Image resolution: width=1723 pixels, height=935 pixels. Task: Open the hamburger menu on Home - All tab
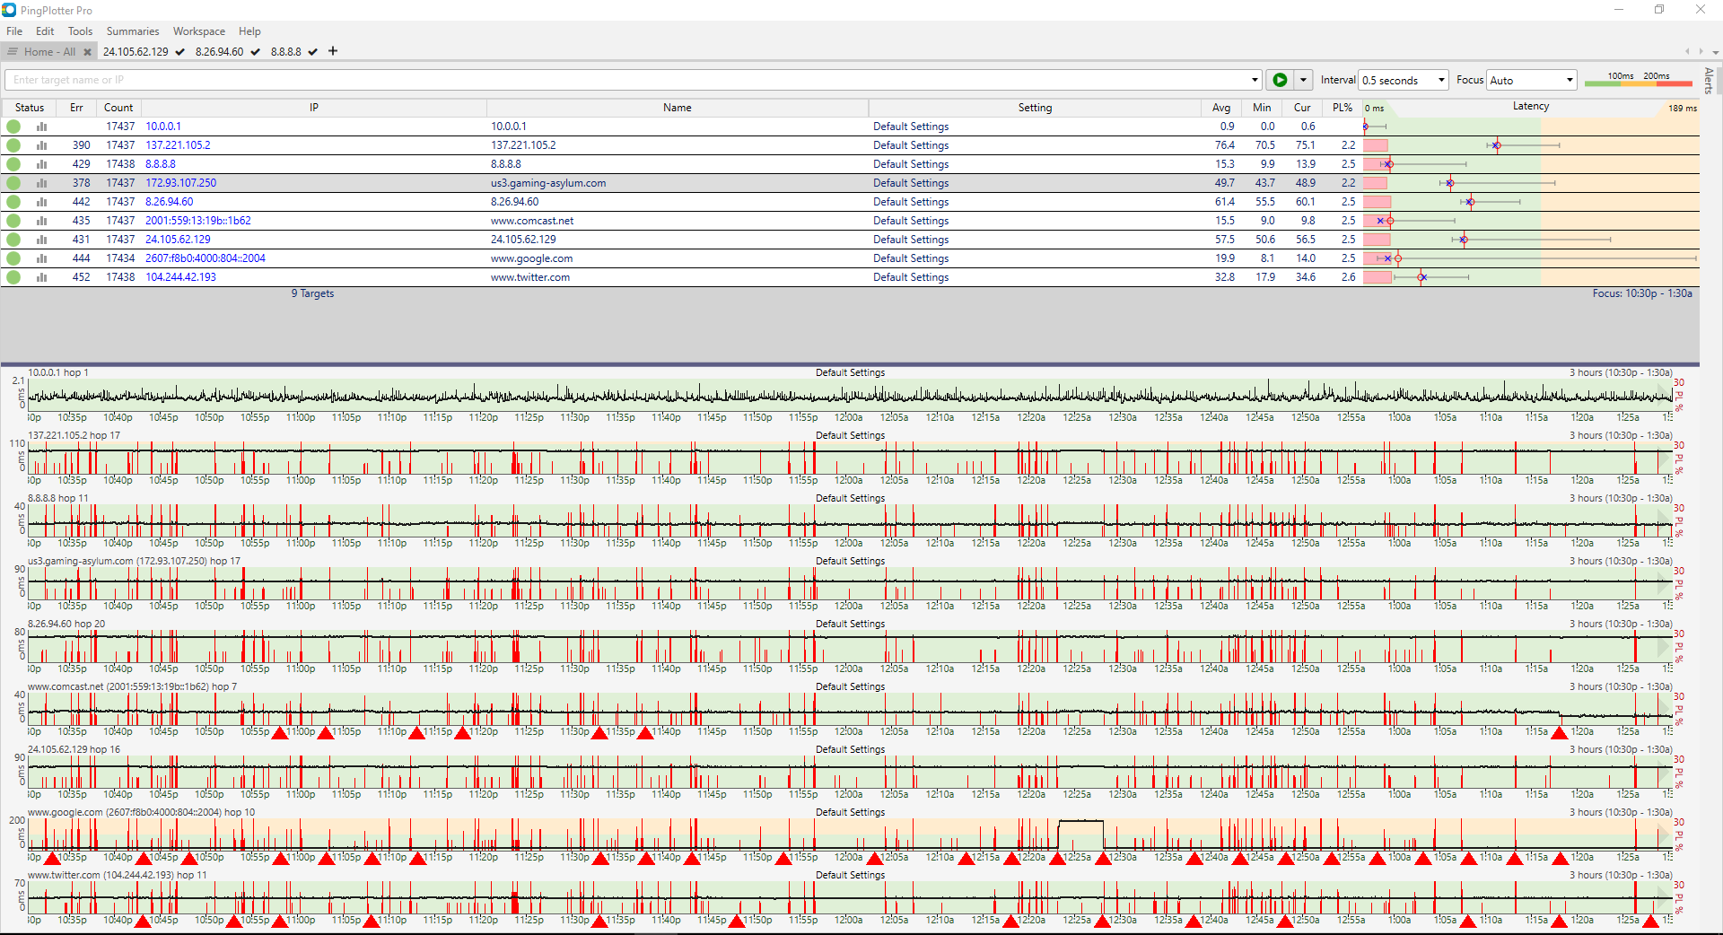pyautogui.click(x=13, y=52)
